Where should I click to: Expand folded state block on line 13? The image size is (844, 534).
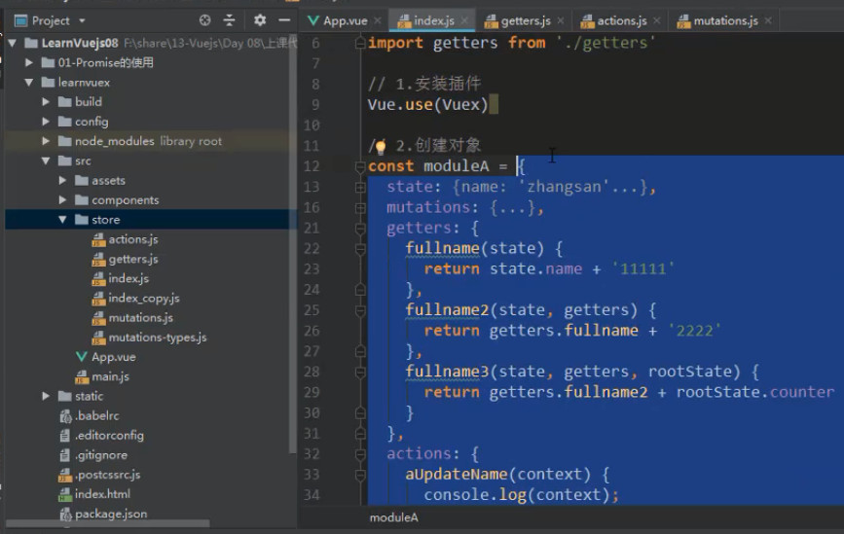click(360, 187)
